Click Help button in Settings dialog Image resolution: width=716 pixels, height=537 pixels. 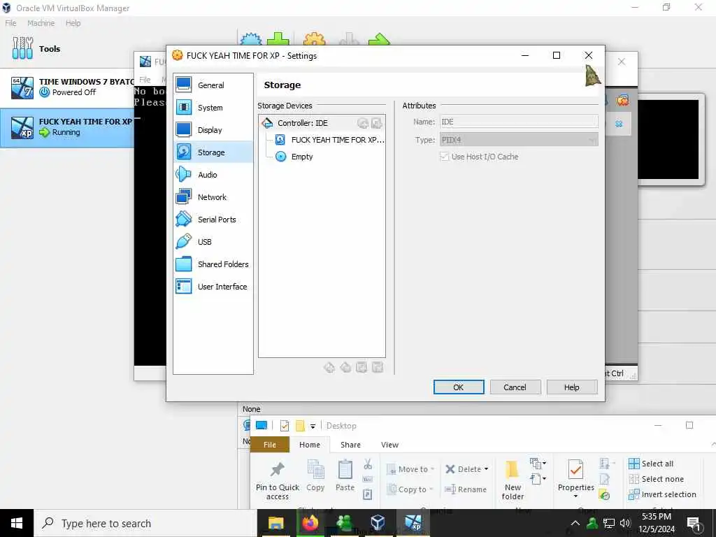coord(572,387)
